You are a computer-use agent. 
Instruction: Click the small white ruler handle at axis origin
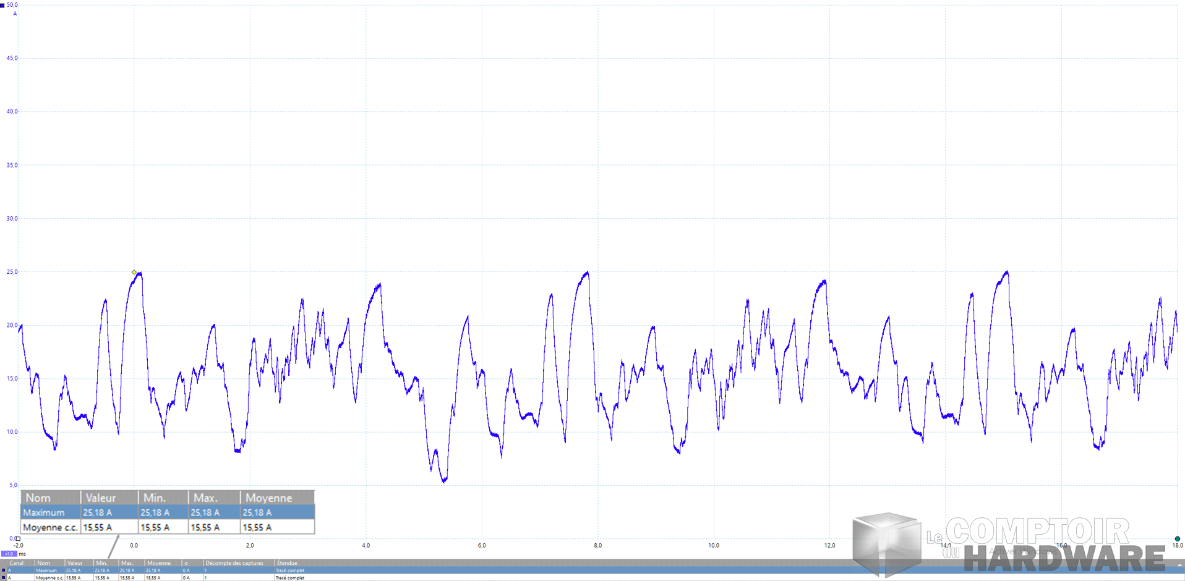tap(18, 538)
